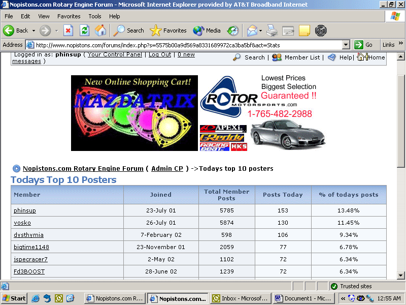
Task: Click the Log Out link
Action: [x=160, y=54]
